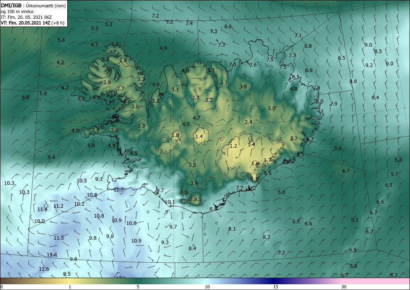The width and height of the screenshot is (410, 290).
Task: Click the map value 3.4
Action: click(96, 130)
